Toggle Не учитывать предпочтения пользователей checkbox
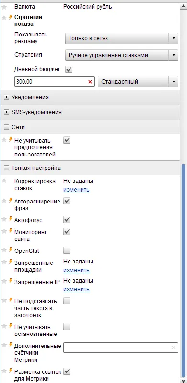187x383 pixels. point(67,140)
